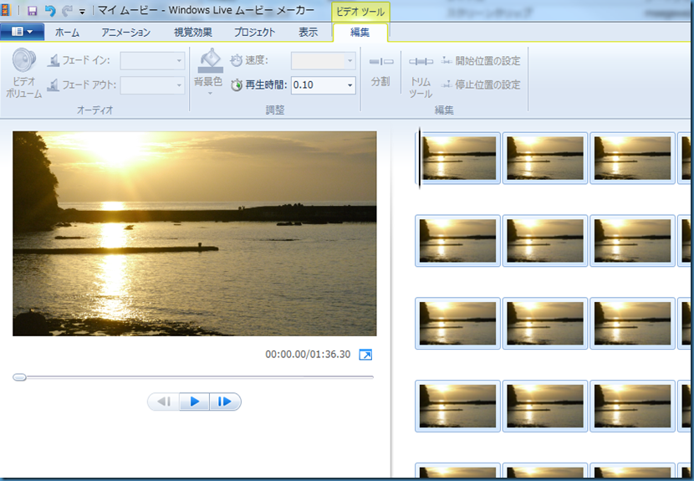Click the ビデオ ツール contextual tab header
The width and height of the screenshot is (694, 481).
coord(360,12)
